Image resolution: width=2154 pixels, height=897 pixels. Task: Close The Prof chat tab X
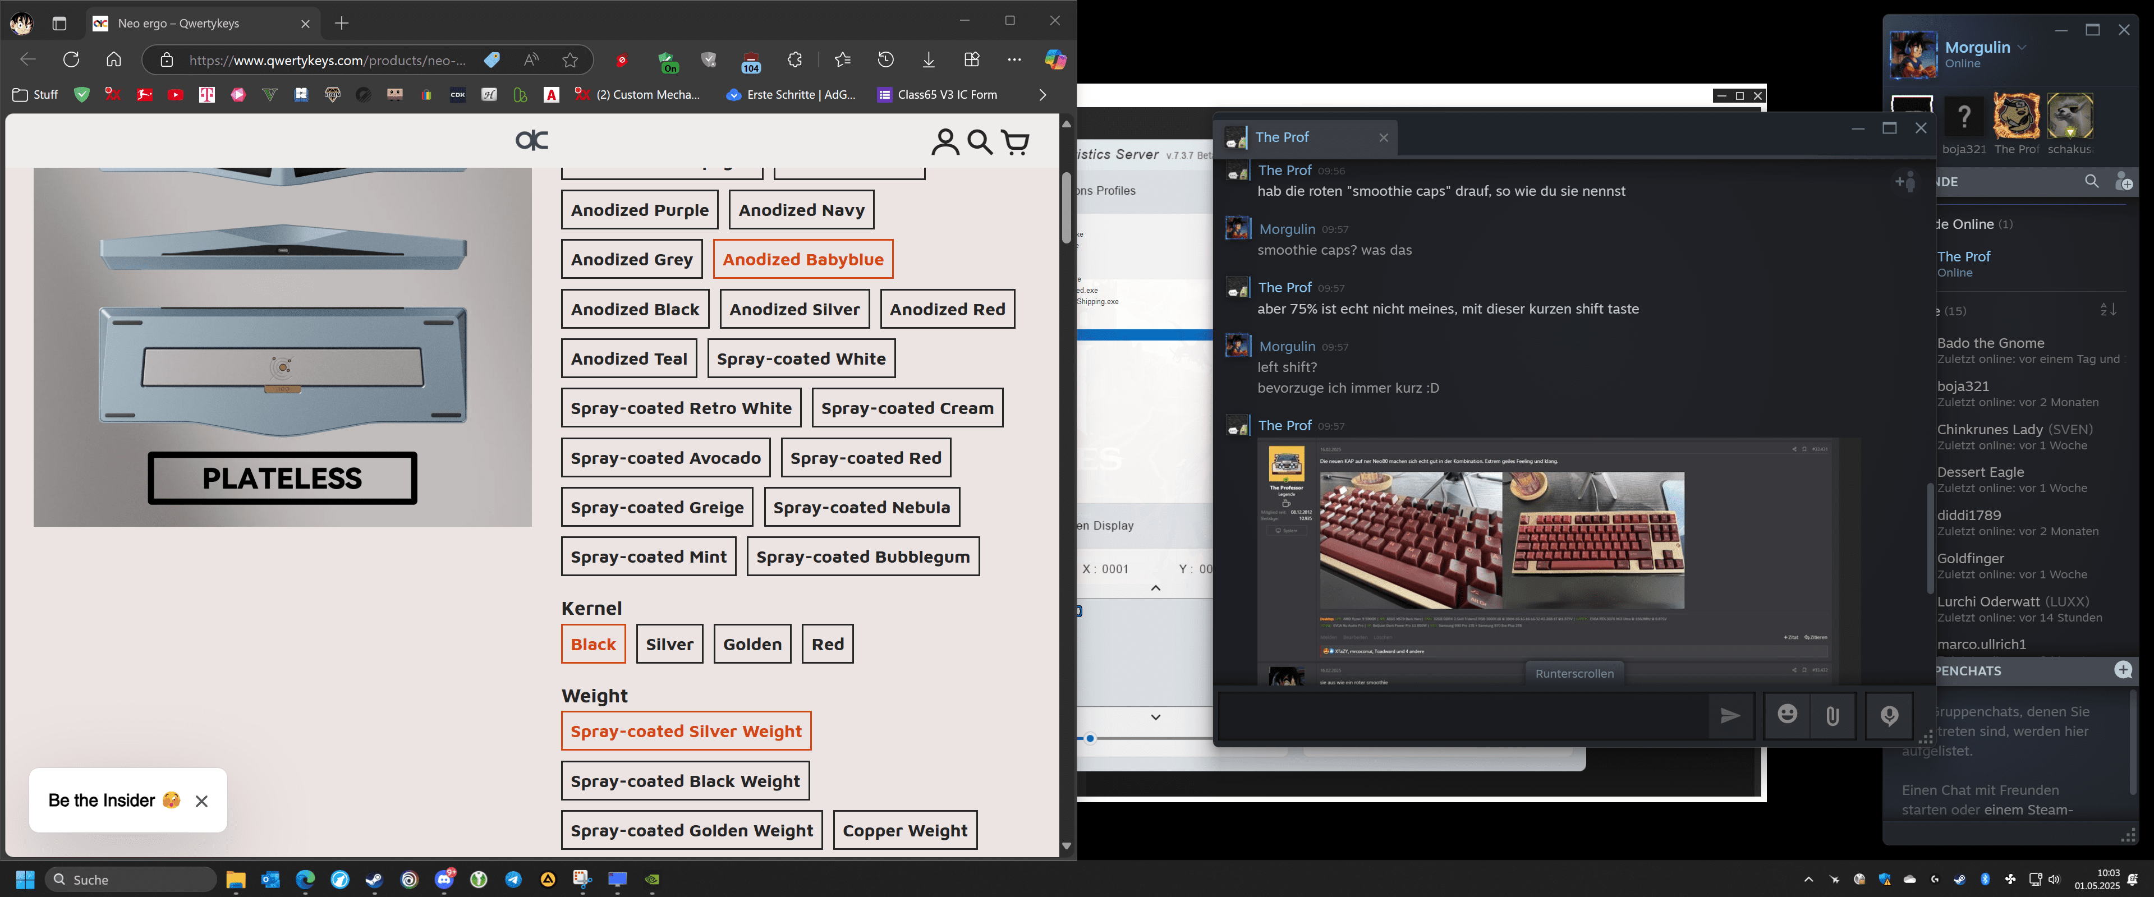[x=1383, y=138]
